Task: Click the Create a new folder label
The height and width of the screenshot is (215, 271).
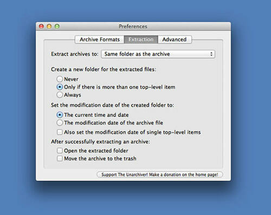Action: point(104,69)
